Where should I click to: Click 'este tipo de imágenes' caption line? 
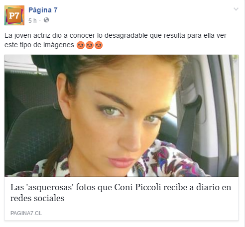39,45
